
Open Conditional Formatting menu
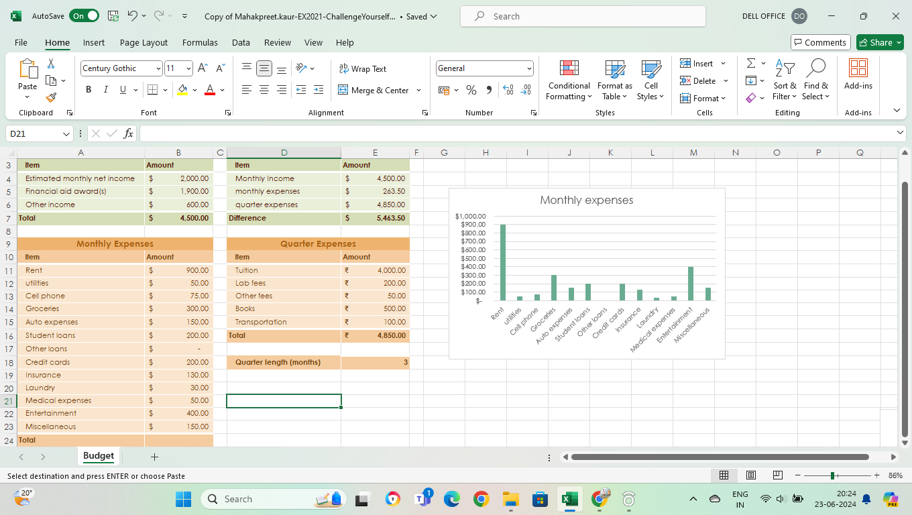569,80
